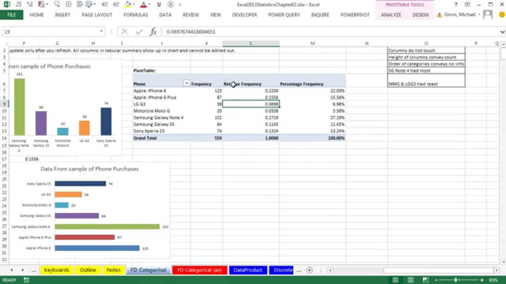Open the PAGE LAYOUT ribbon tab
This screenshot has height=284, width=506.
(97, 15)
